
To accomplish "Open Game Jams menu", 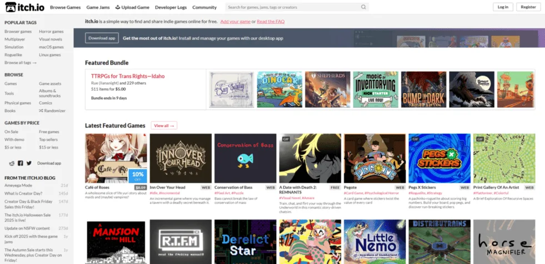I will pyautogui.click(x=98, y=7).
